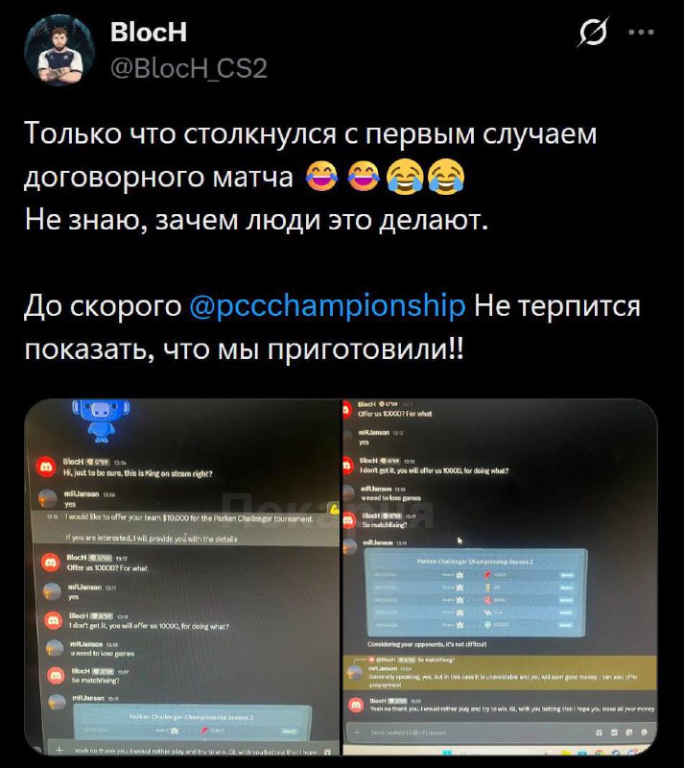Click the first Match button in right schedule table
Viewport: 684px width, 768px height.
[567, 575]
